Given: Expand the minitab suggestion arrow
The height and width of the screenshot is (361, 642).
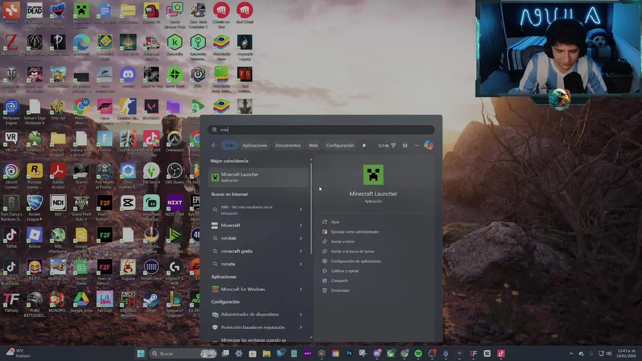Looking at the screenshot, I should tap(301, 238).
